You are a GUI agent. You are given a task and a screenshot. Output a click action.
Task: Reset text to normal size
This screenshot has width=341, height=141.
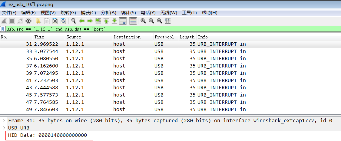[x=160, y=21]
